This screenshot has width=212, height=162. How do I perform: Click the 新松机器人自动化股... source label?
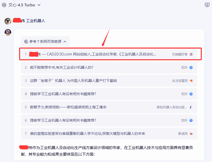tap(172, 107)
